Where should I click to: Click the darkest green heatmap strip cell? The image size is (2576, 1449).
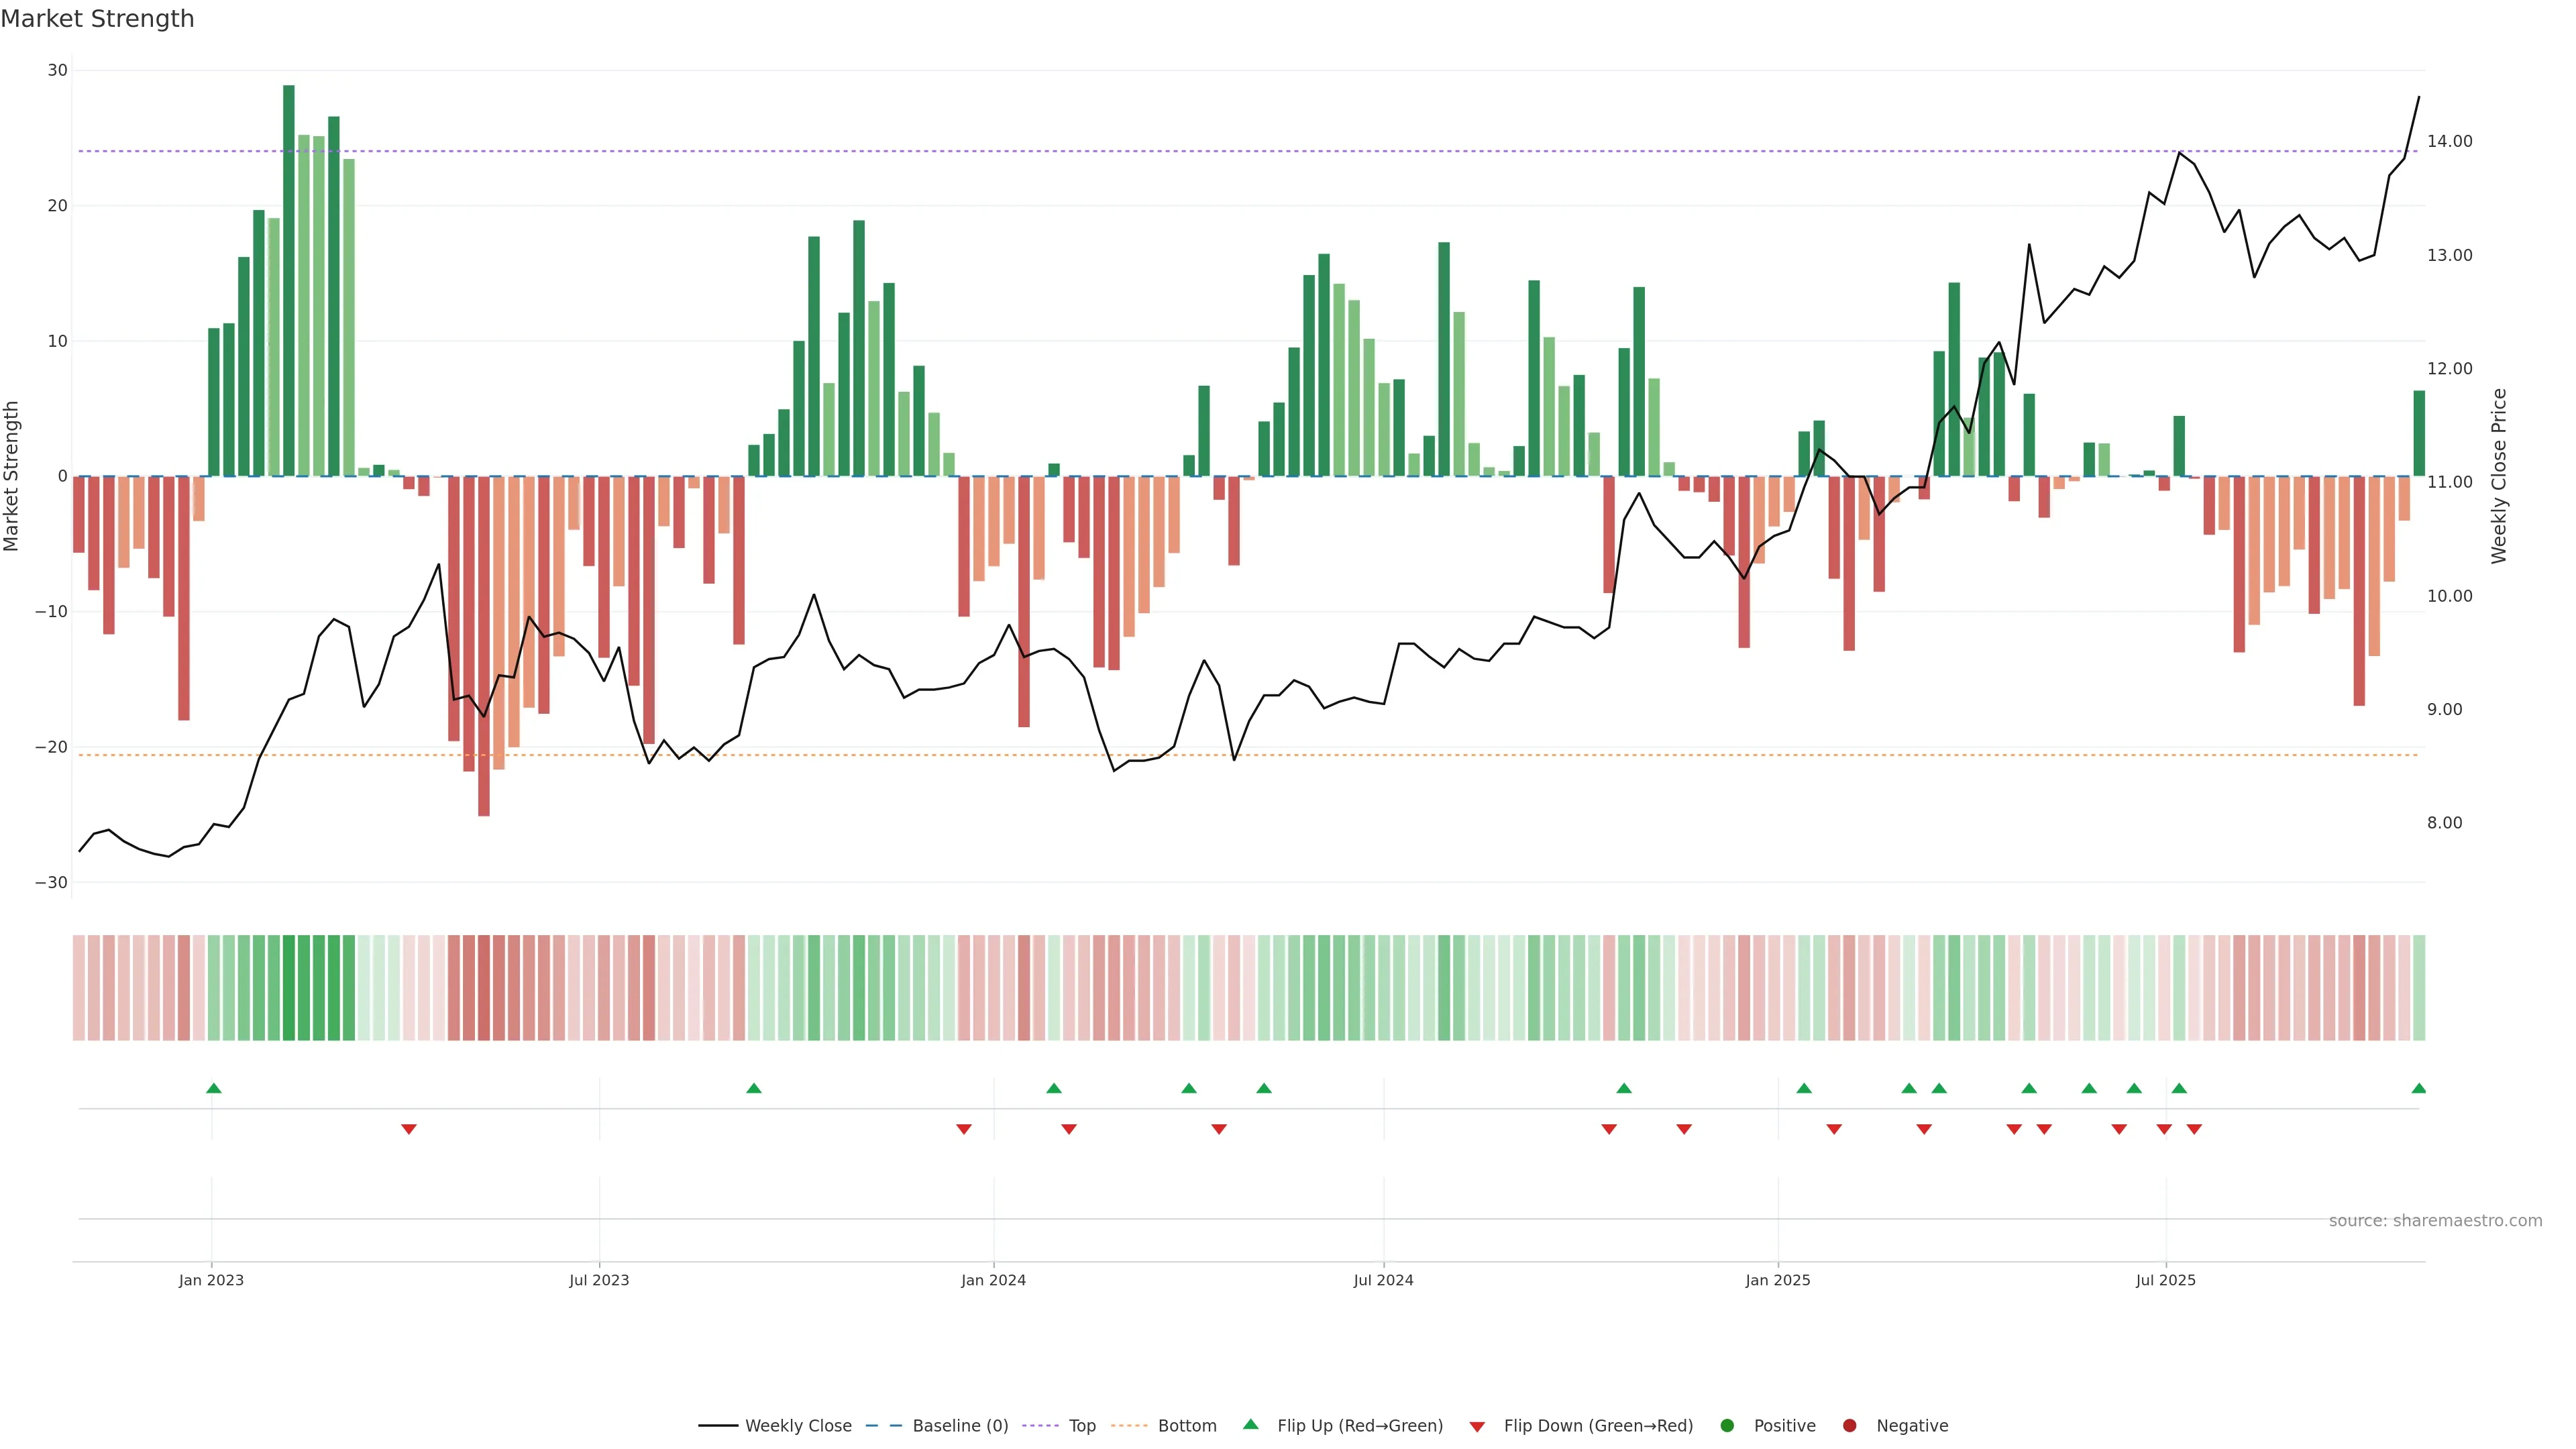click(289, 988)
